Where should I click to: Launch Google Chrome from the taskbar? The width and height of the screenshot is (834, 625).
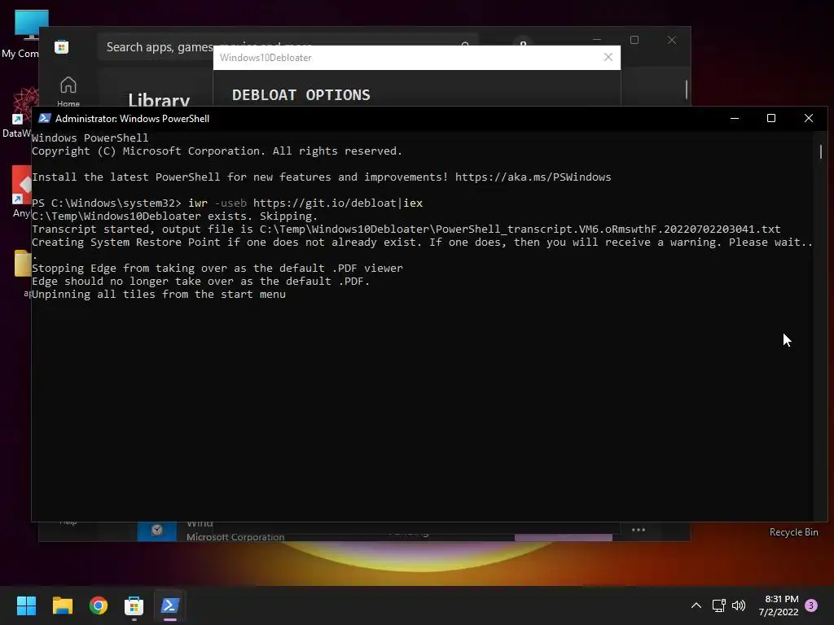coord(99,605)
